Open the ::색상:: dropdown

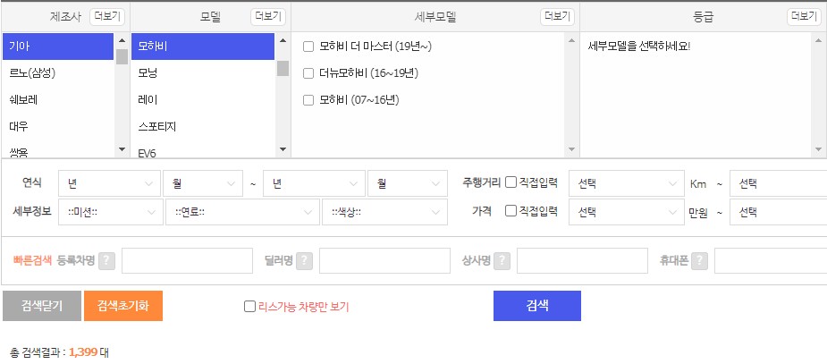(385, 212)
